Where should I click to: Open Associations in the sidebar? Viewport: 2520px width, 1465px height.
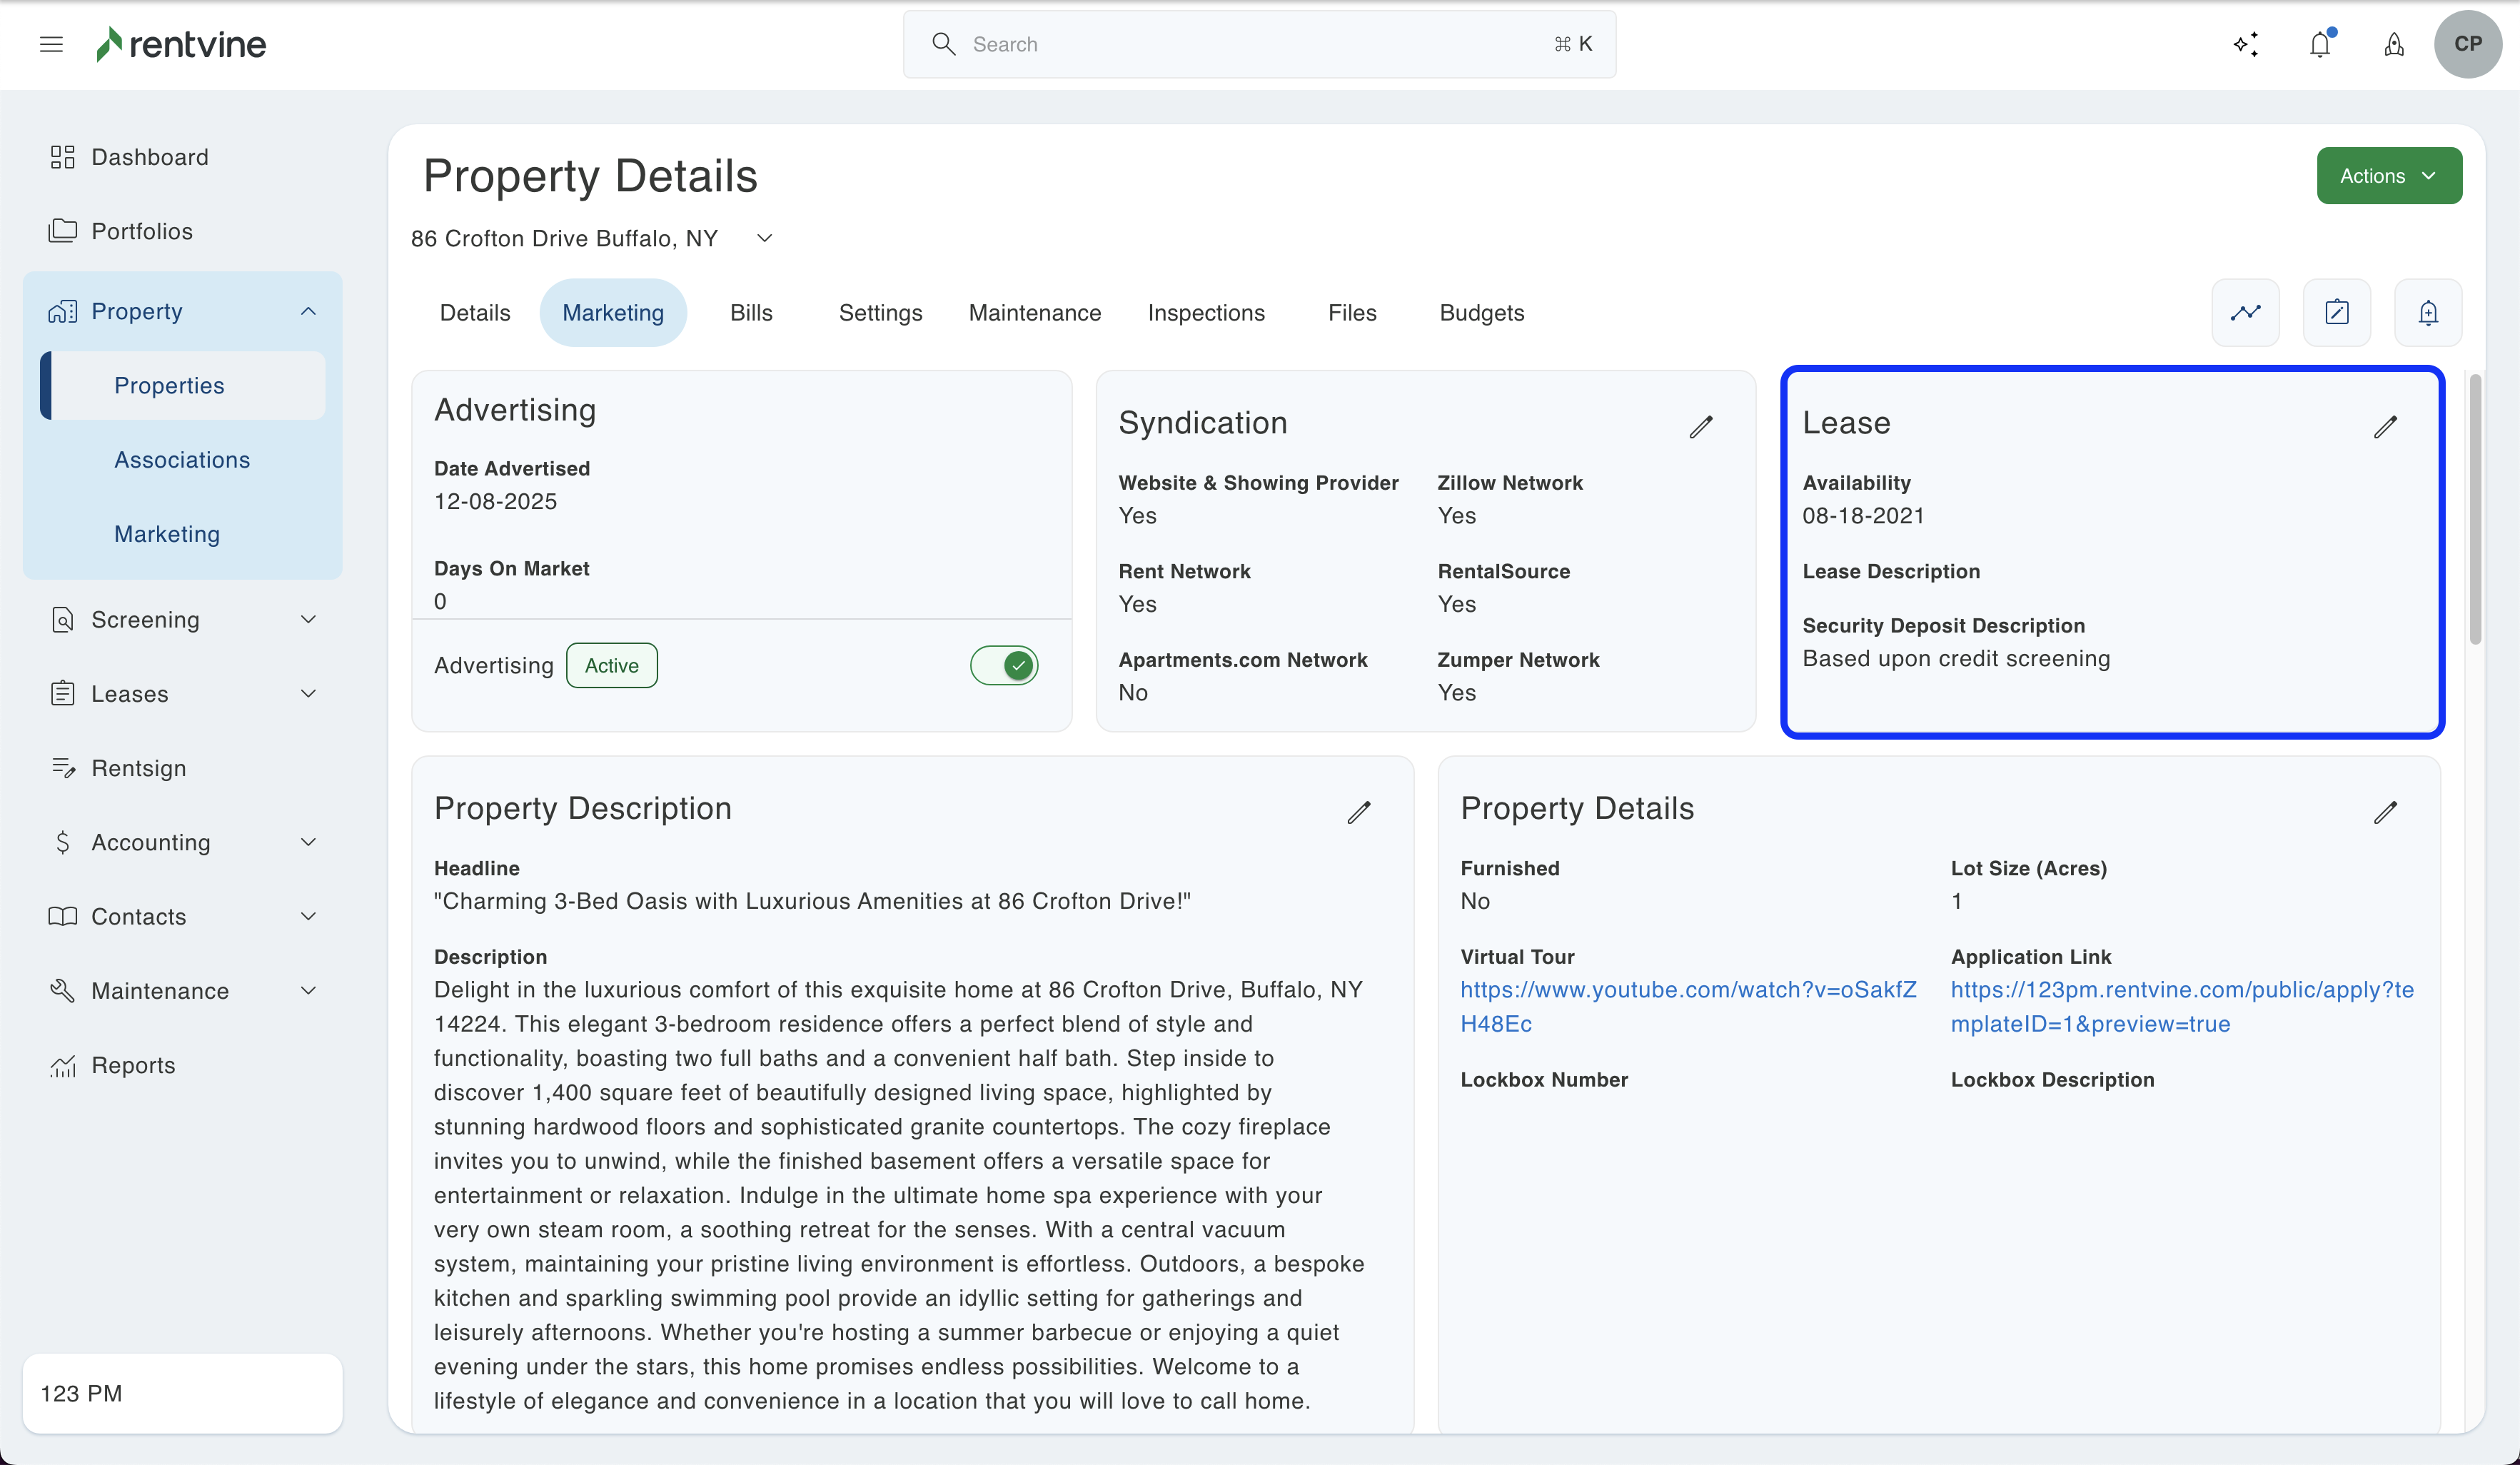[x=182, y=460]
